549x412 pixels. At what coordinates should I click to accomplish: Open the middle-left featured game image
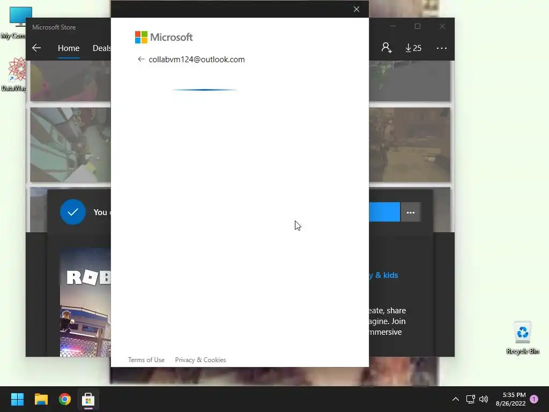(x=70, y=145)
